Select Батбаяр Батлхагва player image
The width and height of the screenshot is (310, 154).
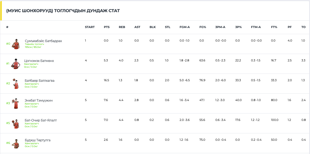16,84
